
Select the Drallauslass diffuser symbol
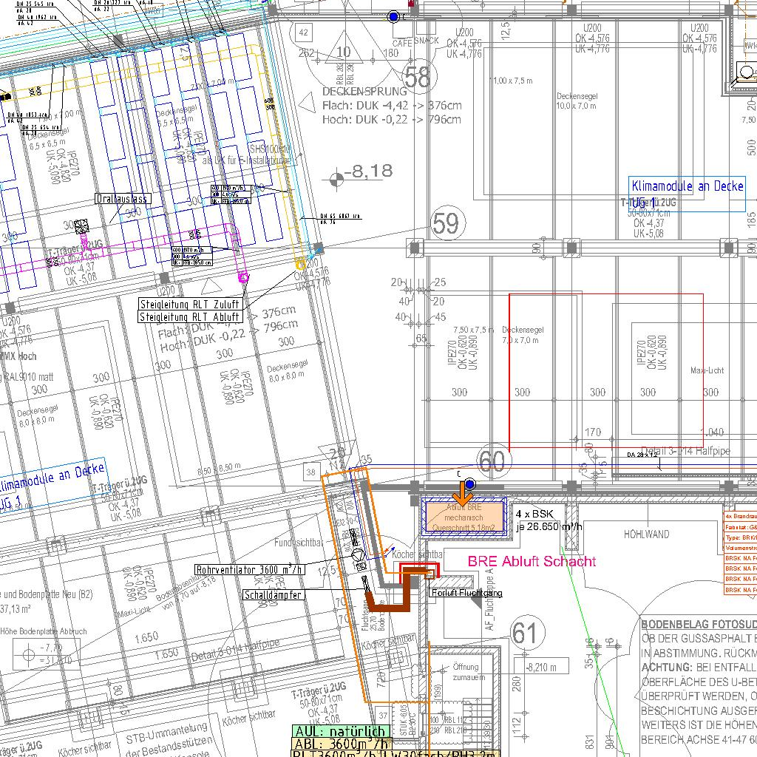click(81, 225)
